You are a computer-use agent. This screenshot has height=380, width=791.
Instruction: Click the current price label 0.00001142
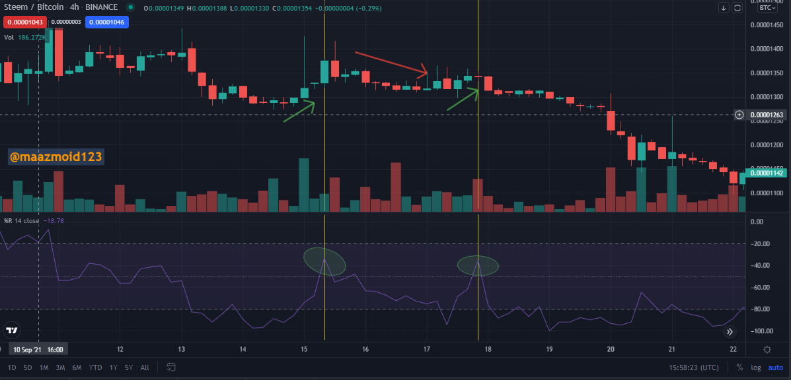[767, 173]
